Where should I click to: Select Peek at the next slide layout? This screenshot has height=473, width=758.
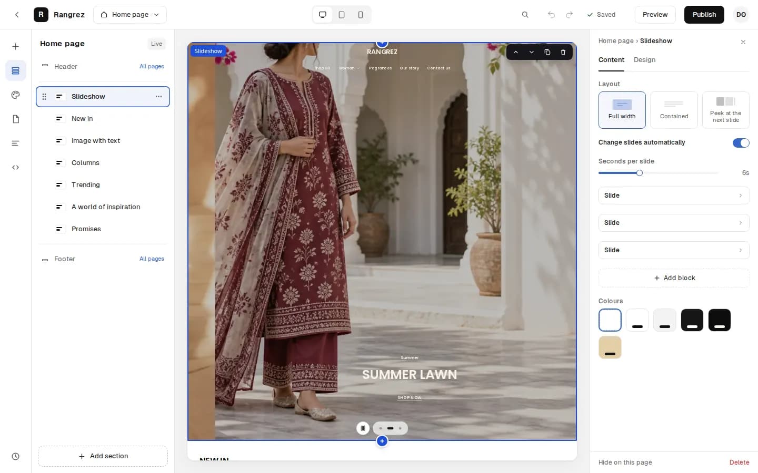pos(726,110)
